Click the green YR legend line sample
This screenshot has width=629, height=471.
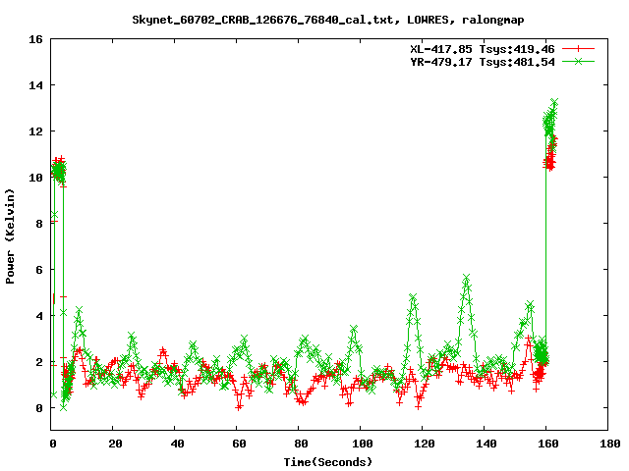[578, 61]
